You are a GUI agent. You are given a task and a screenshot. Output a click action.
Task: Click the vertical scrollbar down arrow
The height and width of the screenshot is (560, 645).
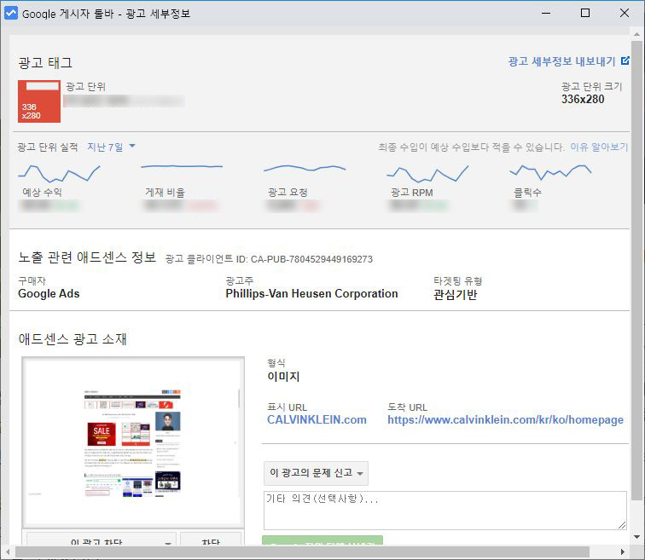[x=636, y=537]
